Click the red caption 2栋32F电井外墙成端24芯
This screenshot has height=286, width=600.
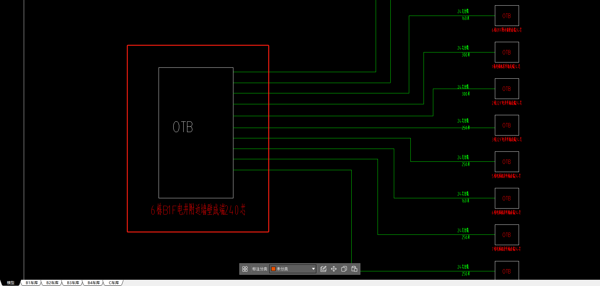[x=507, y=103]
